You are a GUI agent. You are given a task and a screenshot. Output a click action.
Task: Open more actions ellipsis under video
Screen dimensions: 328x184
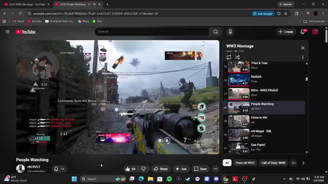[215, 169]
